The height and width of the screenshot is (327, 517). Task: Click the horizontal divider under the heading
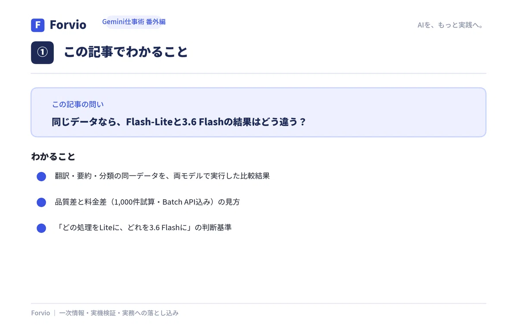tap(258, 74)
